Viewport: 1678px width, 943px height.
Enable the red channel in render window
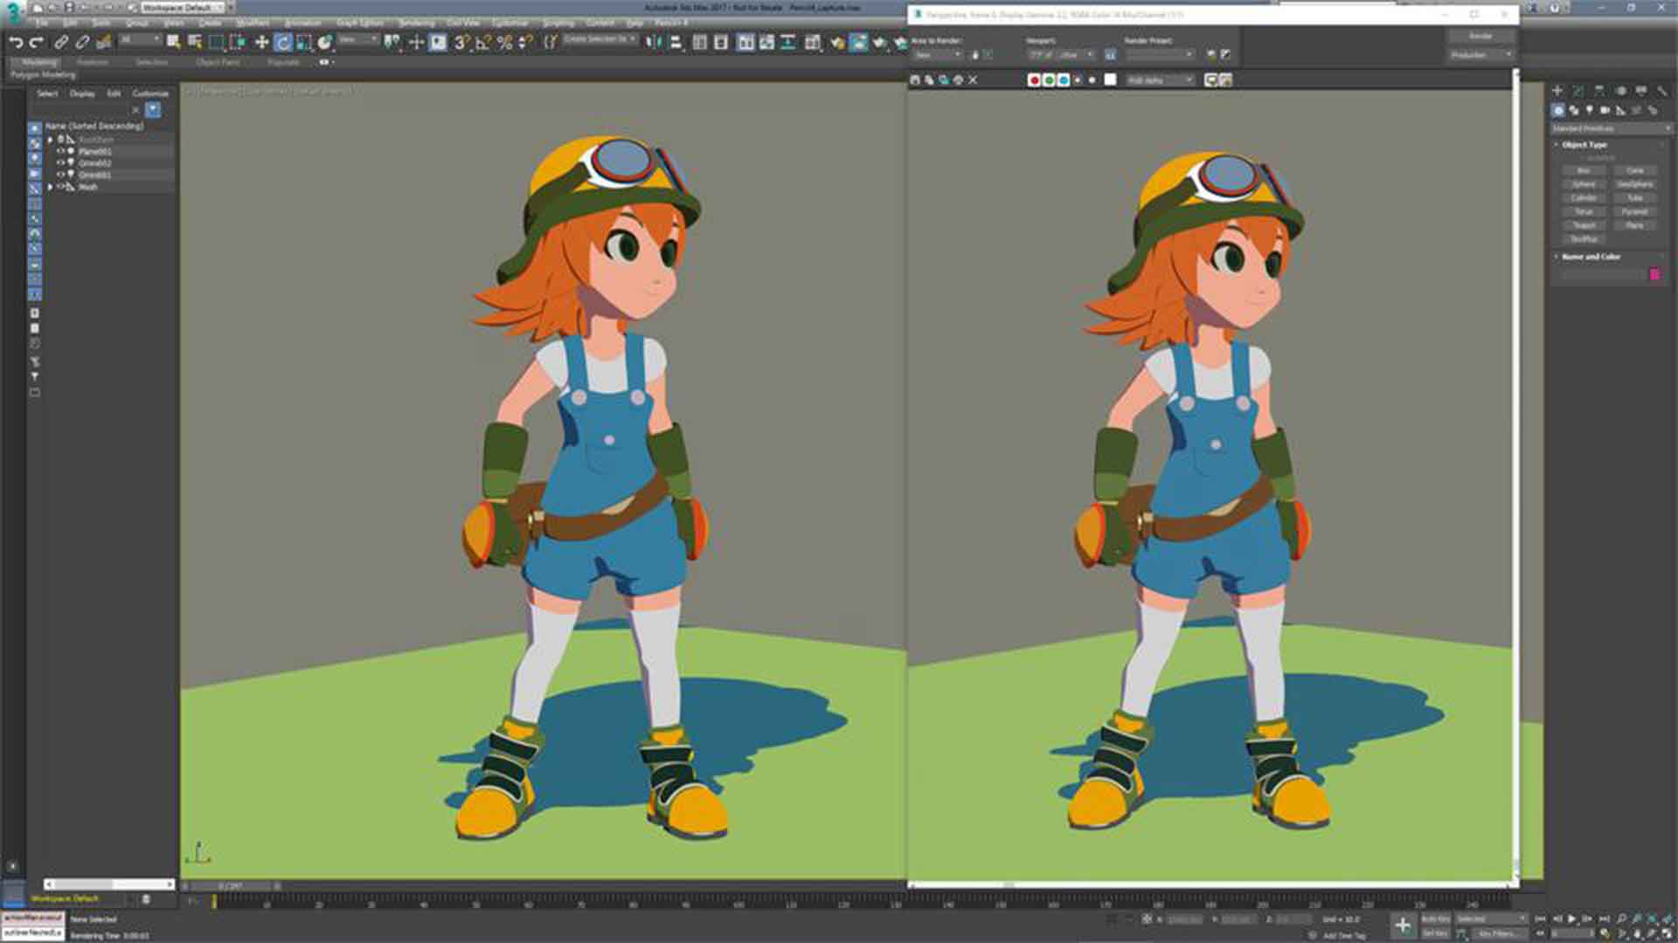(x=1034, y=79)
